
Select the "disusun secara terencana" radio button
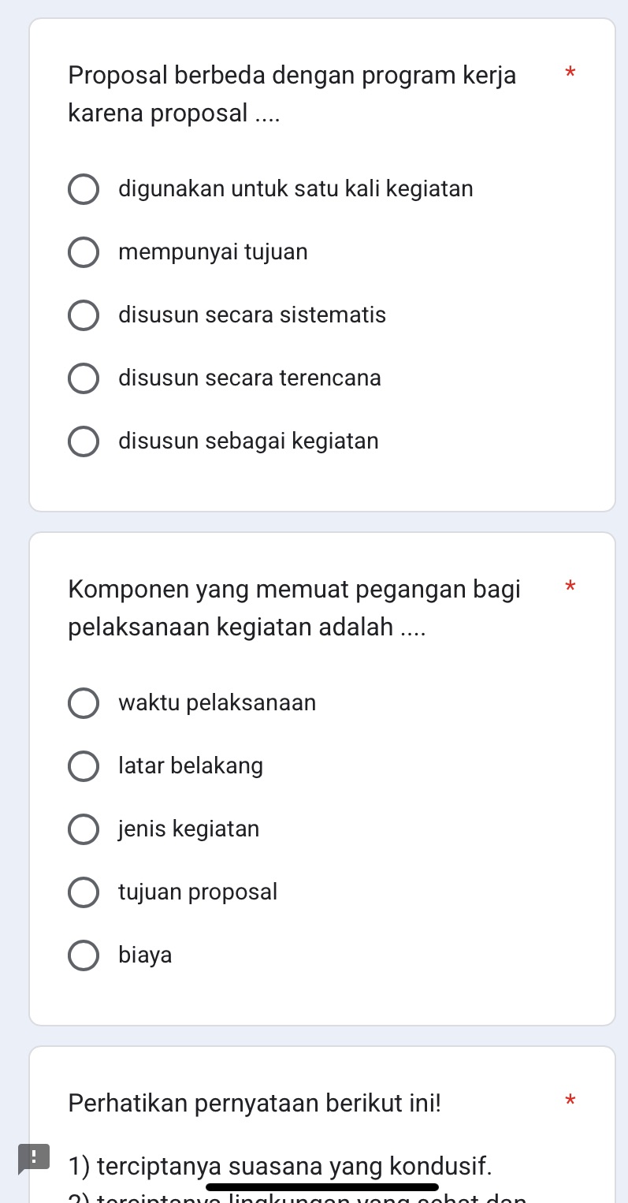click(x=84, y=378)
